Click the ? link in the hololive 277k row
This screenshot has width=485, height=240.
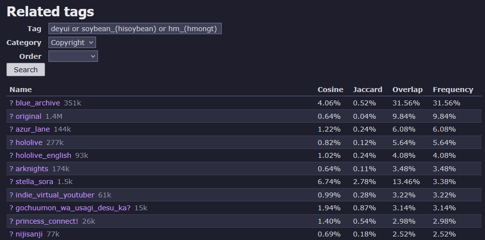[x=11, y=143]
